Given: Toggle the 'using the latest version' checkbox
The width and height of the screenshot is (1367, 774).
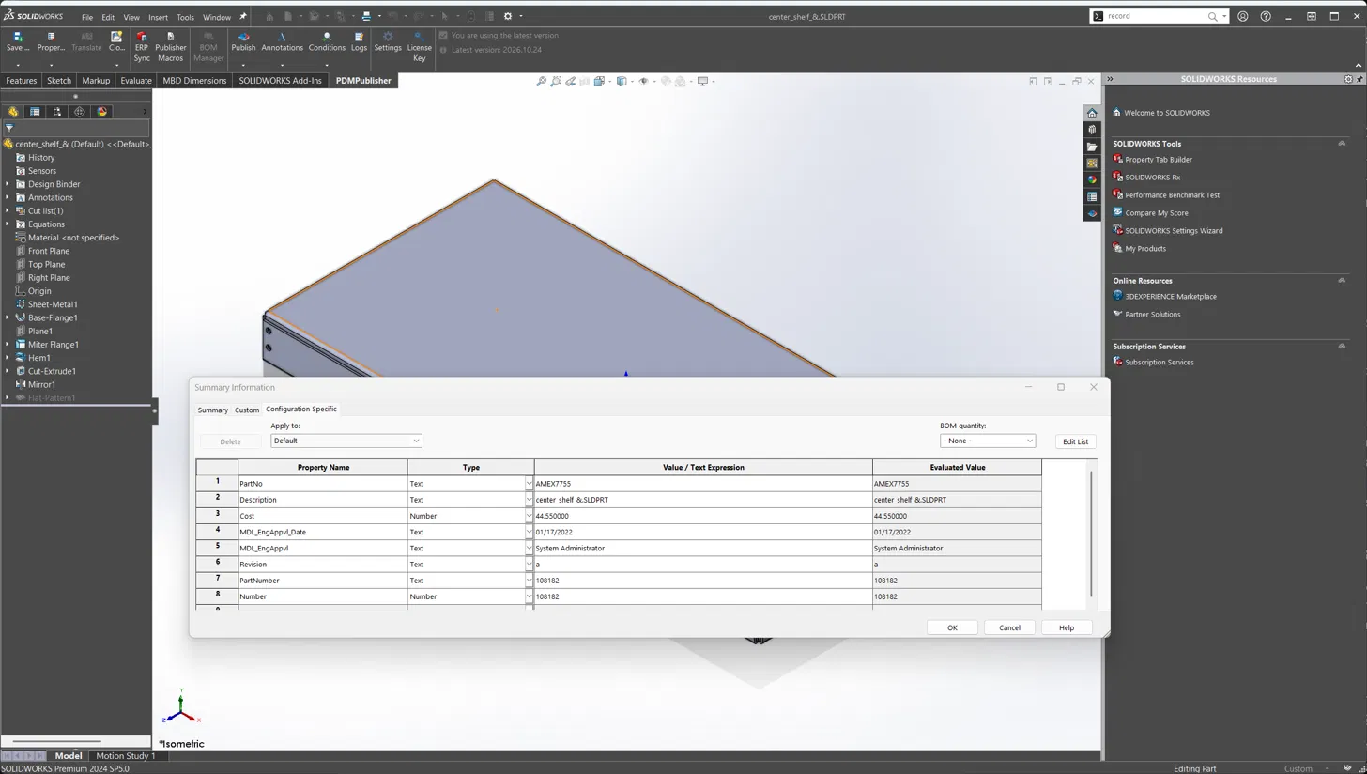Looking at the screenshot, I should point(443,36).
